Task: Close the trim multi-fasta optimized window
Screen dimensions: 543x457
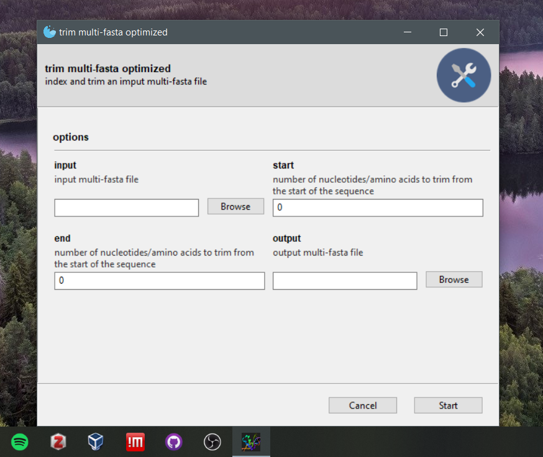Action: [480, 32]
